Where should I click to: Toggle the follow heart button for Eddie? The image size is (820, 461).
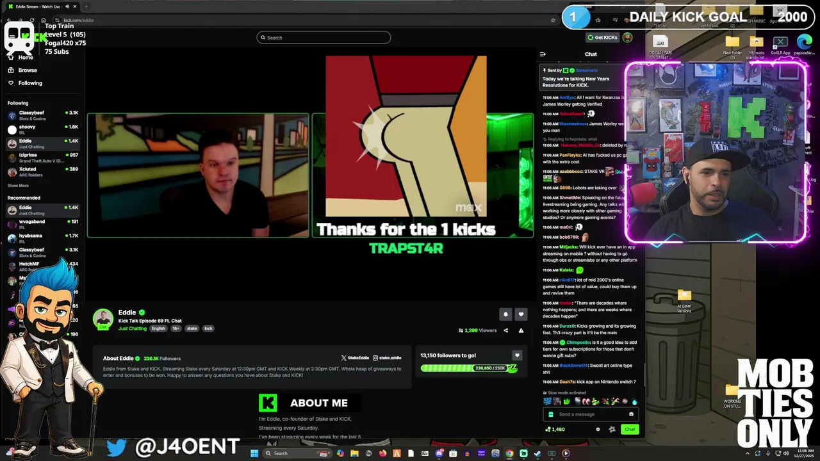521,314
